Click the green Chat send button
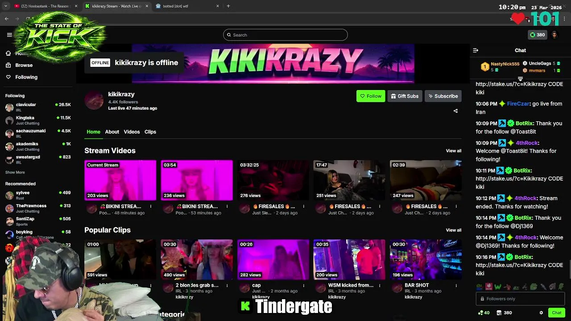This screenshot has height=321, width=571. [x=556, y=313]
